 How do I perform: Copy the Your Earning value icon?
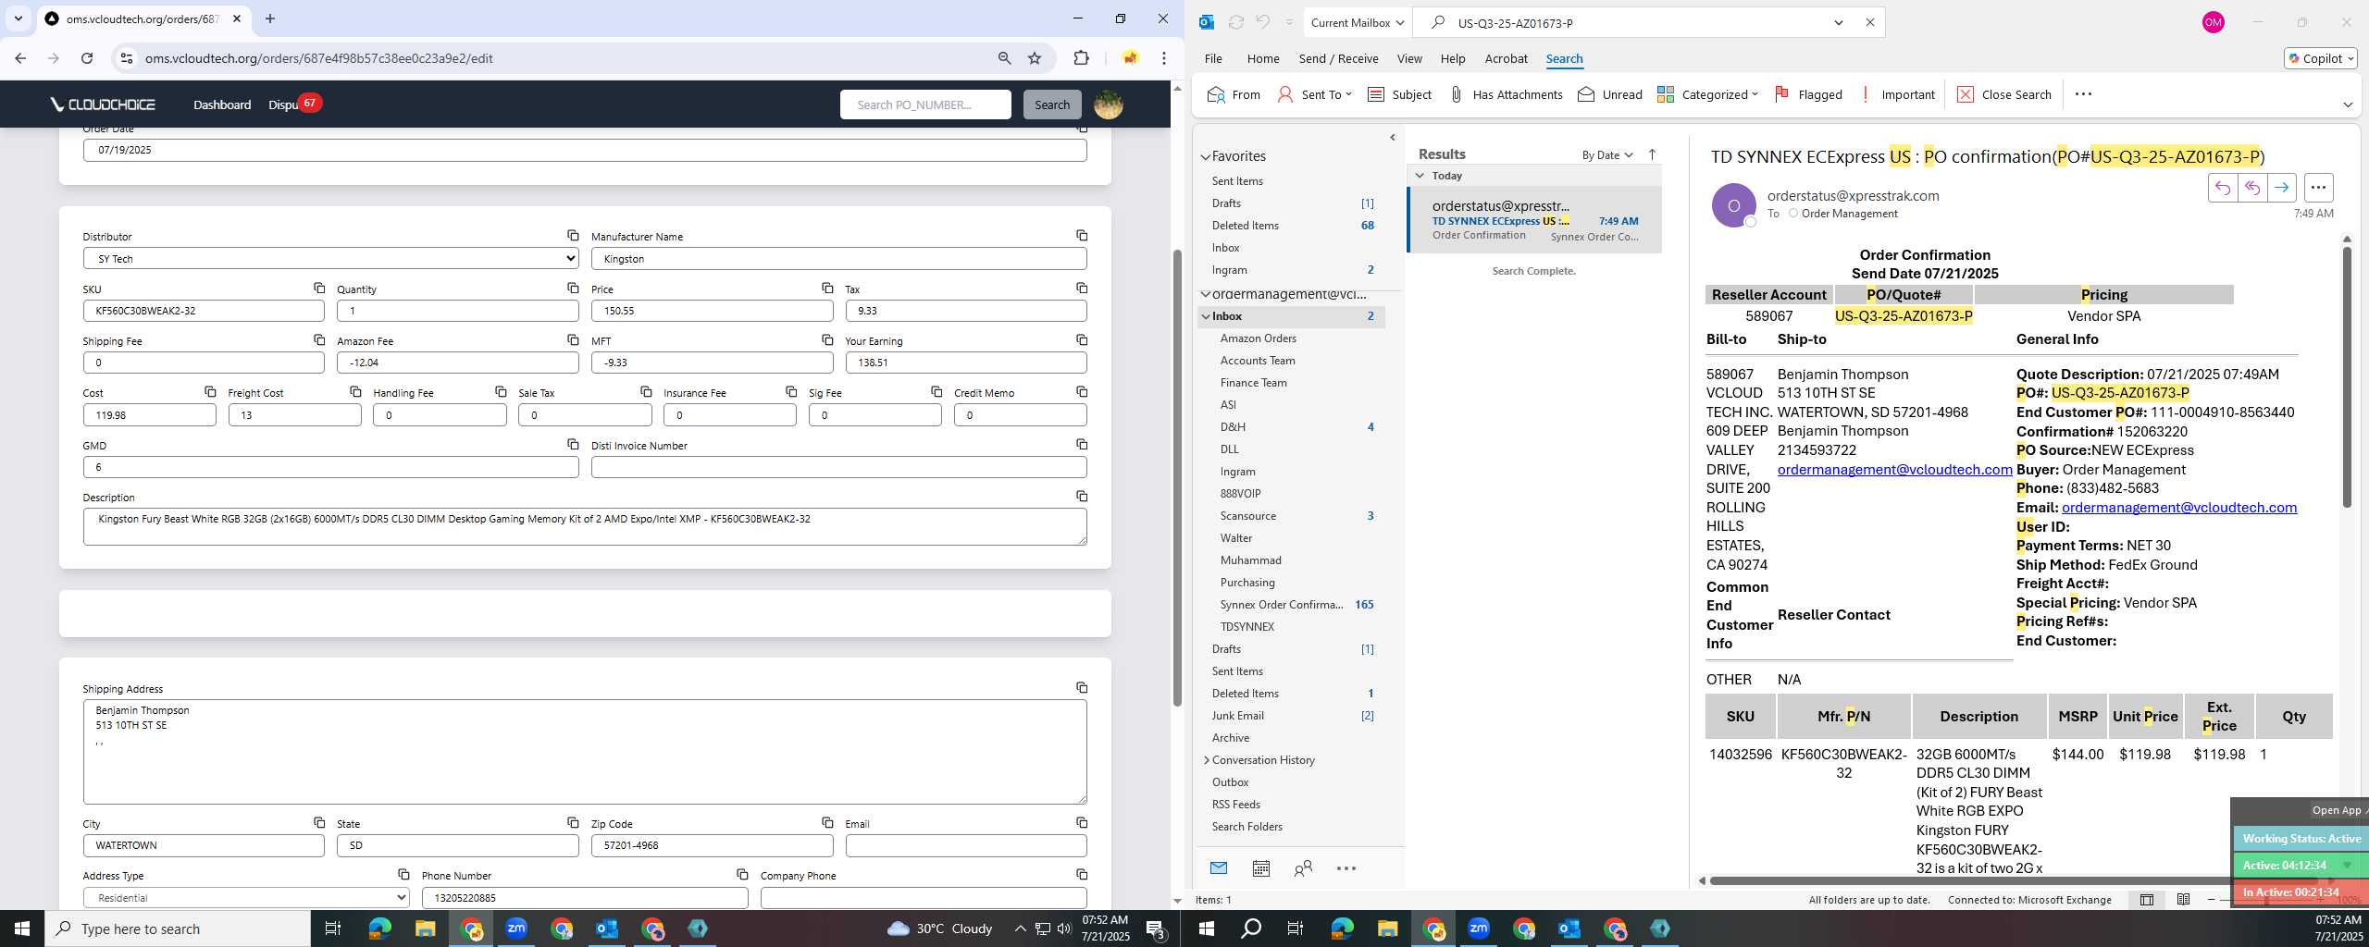point(1082,340)
